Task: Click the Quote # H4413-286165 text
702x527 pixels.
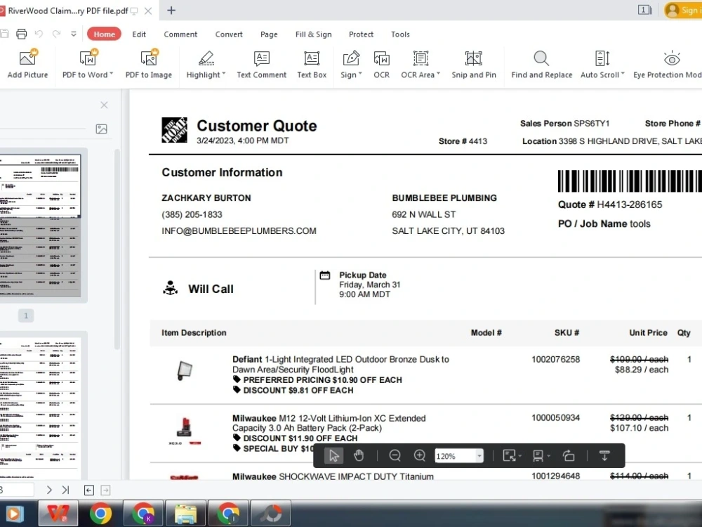Action: (x=610, y=204)
